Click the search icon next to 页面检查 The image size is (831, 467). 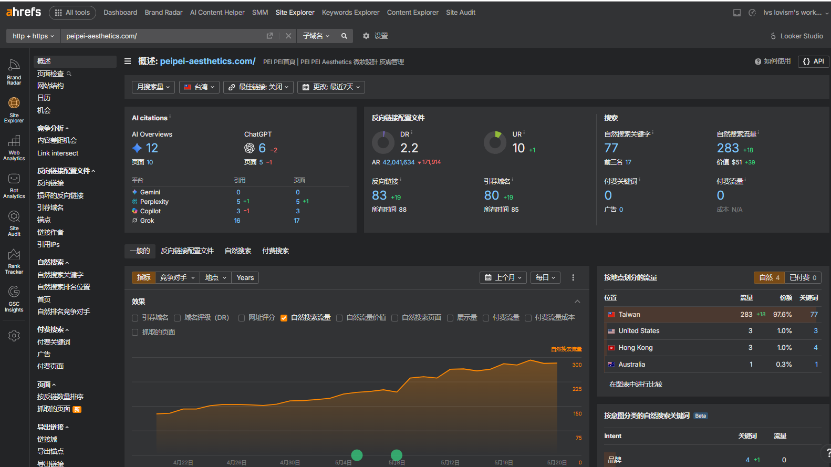coord(69,74)
